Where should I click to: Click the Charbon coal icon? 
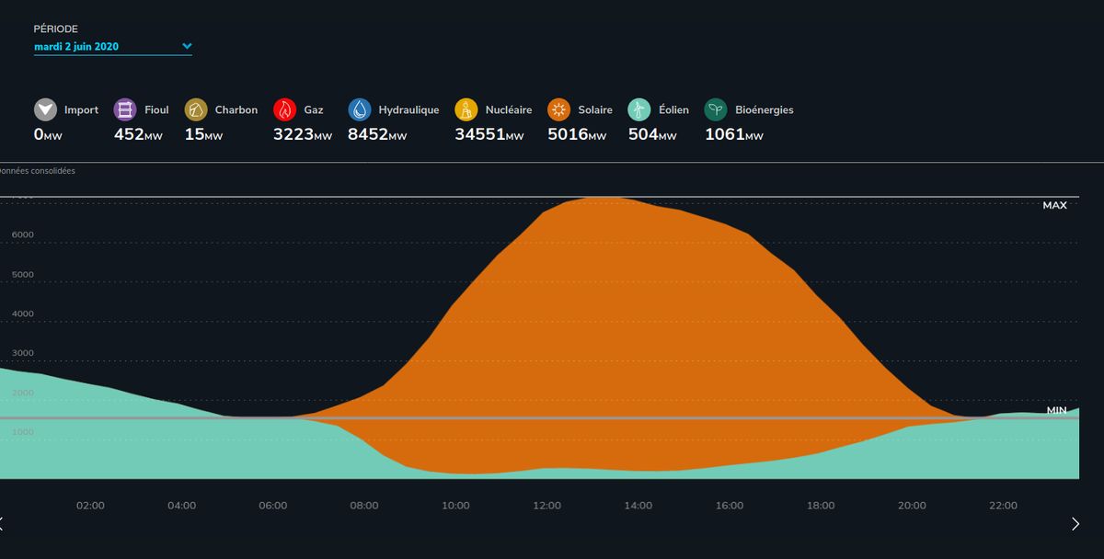pos(196,110)
